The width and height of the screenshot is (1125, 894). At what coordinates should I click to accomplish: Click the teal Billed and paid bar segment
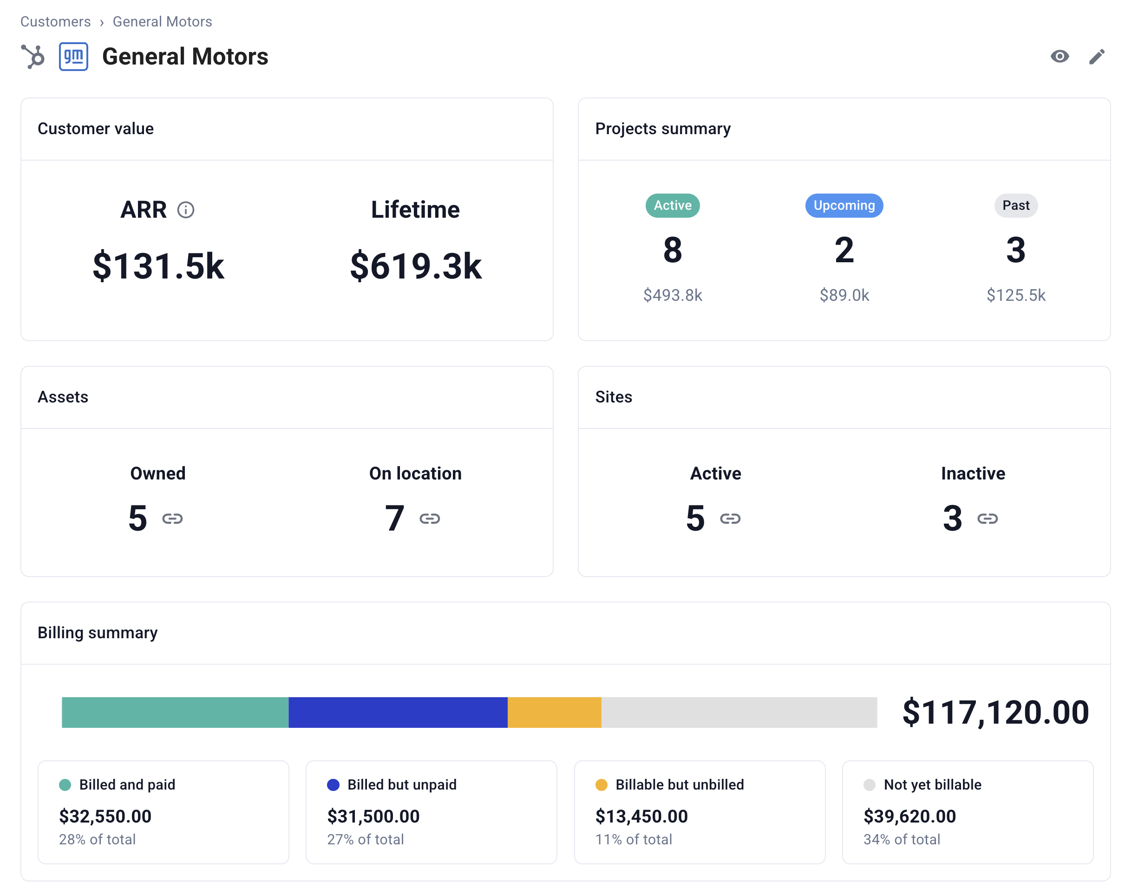[175, 712]
